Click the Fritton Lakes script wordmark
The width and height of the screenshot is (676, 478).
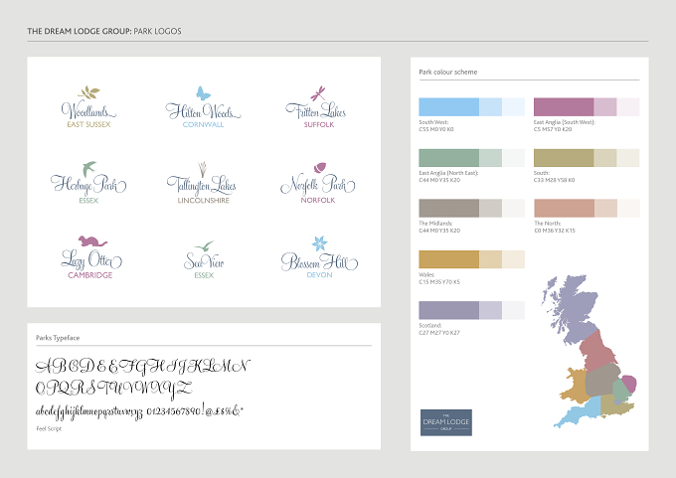[315, 110]
